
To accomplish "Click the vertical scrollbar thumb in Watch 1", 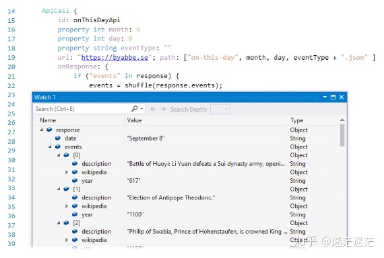I will point(342,135).
